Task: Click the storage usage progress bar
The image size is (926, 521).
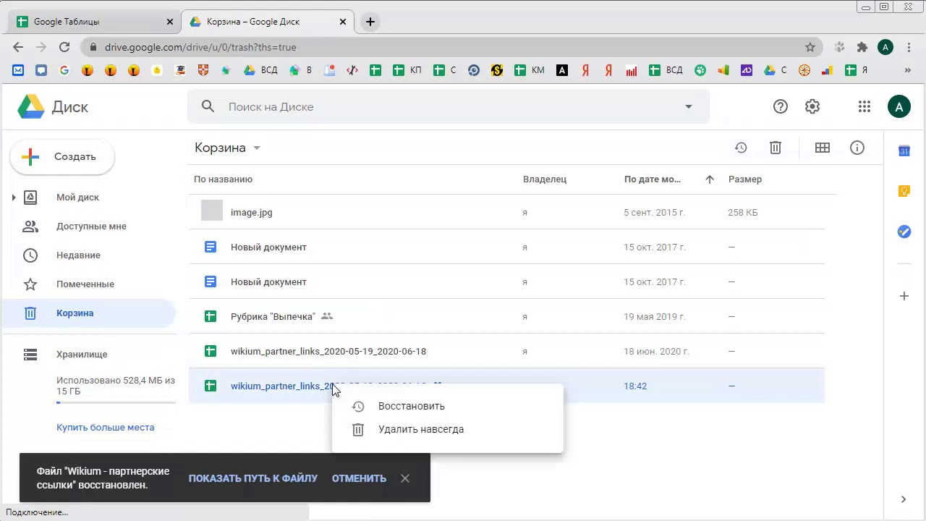Action: tap(116, 402)
